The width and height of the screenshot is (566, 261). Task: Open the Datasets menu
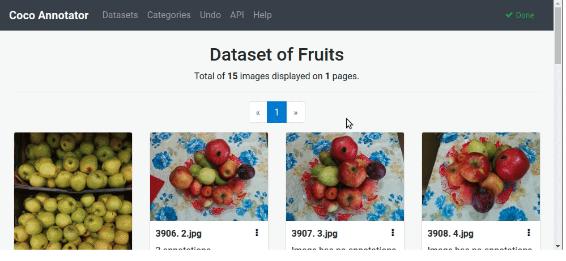coord(120,15)
